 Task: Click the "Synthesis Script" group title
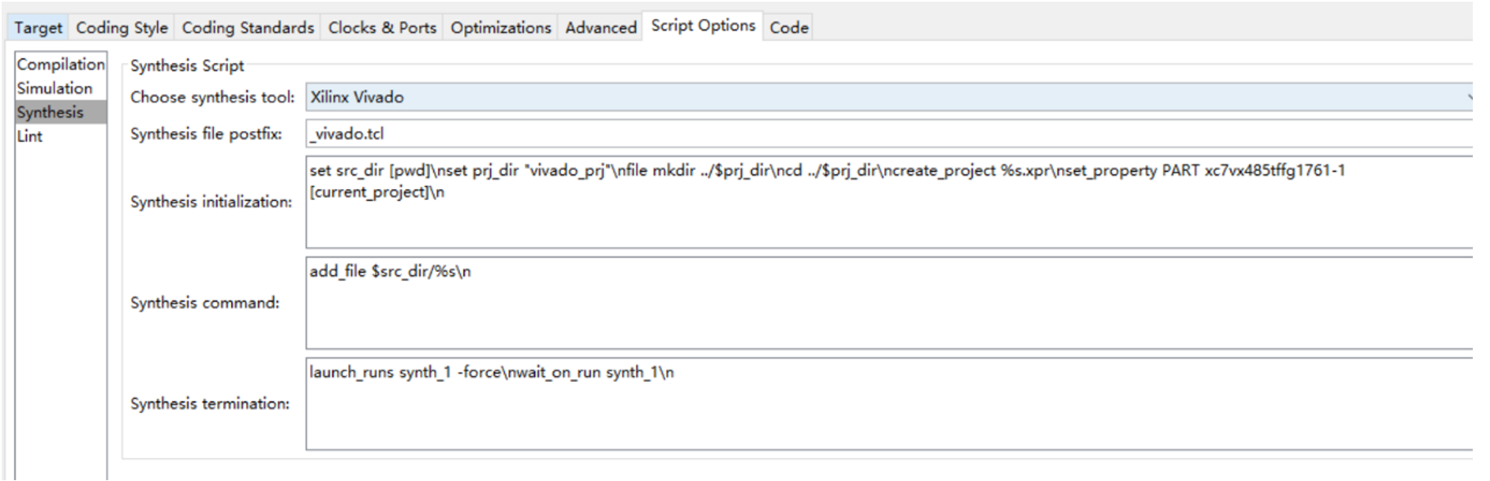[187, 66]
